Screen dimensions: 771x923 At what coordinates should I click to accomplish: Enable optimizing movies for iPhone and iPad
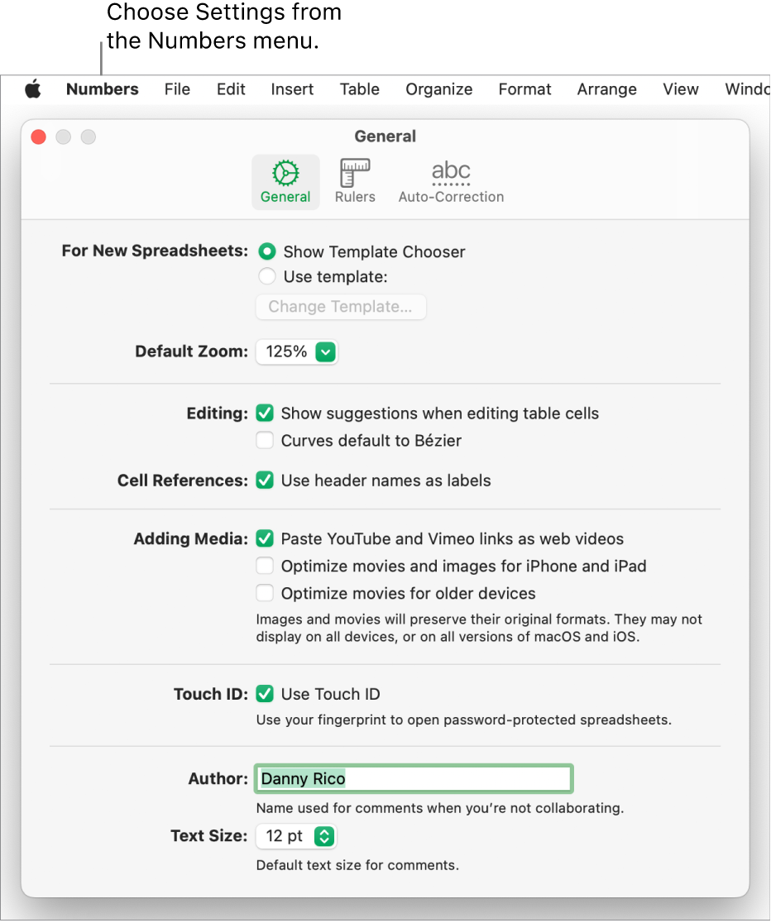[x=265, y=566]
